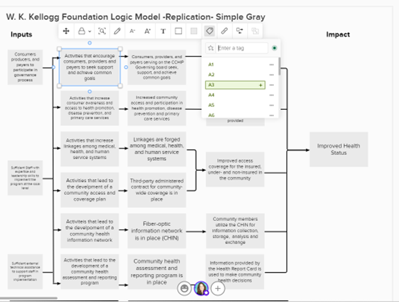Open the gray fill color swatch
Screen dimensions: 399x302
pyautogui.click(x=194, y=31)
